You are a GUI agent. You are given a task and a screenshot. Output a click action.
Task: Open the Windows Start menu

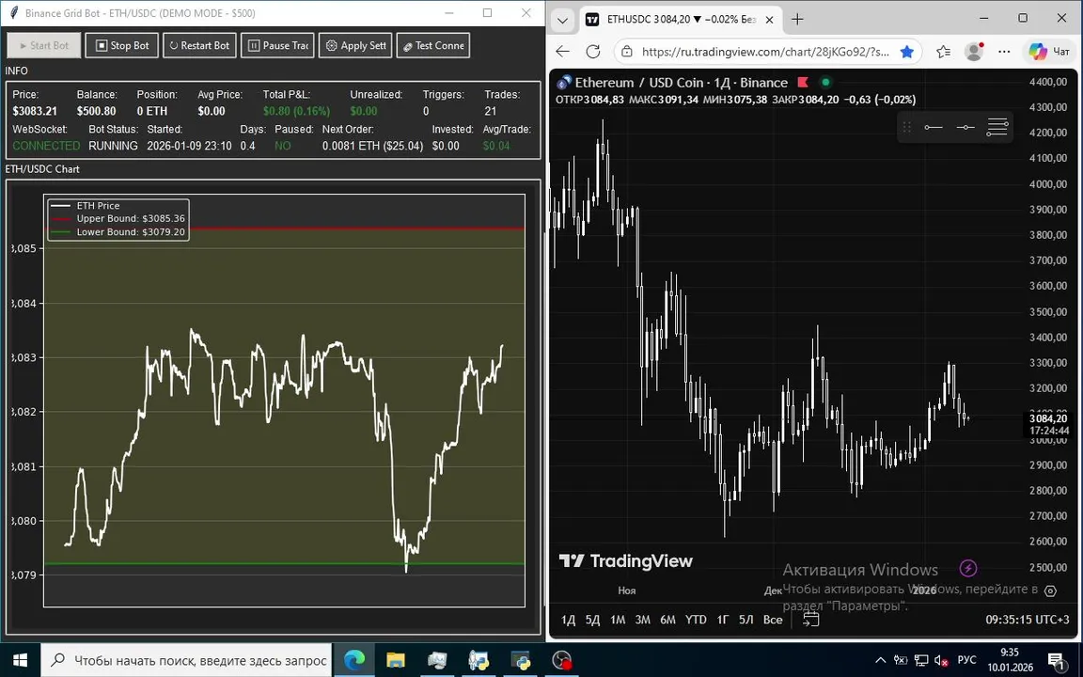20,660
